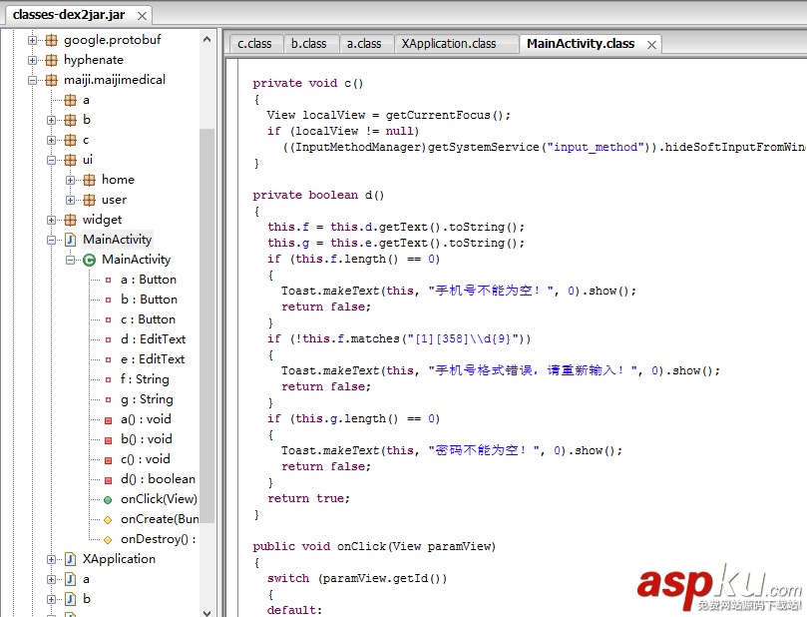Close the MainActivity.class tab
Image resolution: width=807 pixels, height=617 pixels.
(651, 44)
